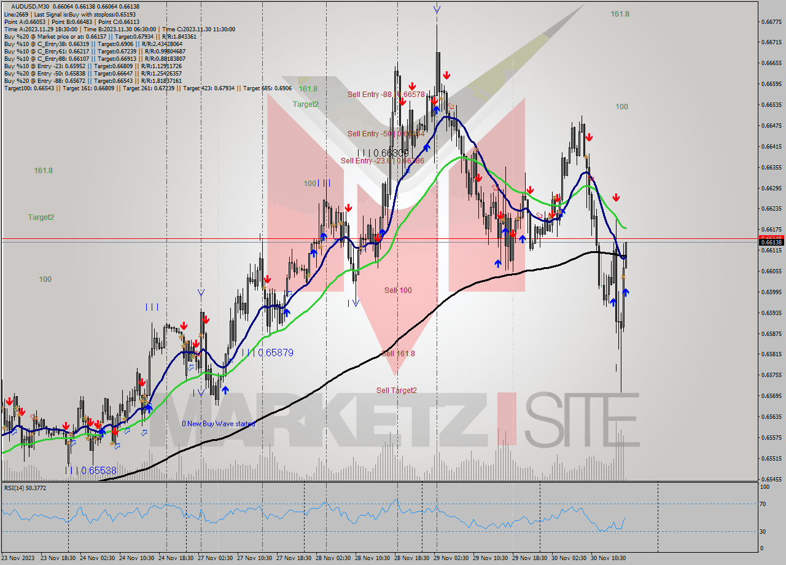Viewport: 786px width, 565px height.
Task: Click the 'Buy %10 @ C_Entry38: 0.66319' line
Action: tap(93, 44)
